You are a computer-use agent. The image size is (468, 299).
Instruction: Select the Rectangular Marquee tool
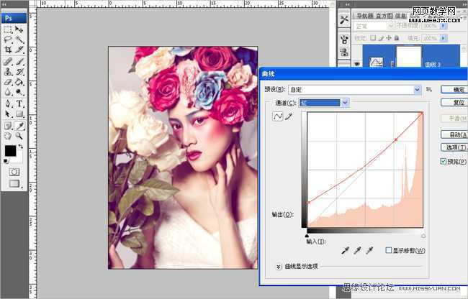click(8, 29)
